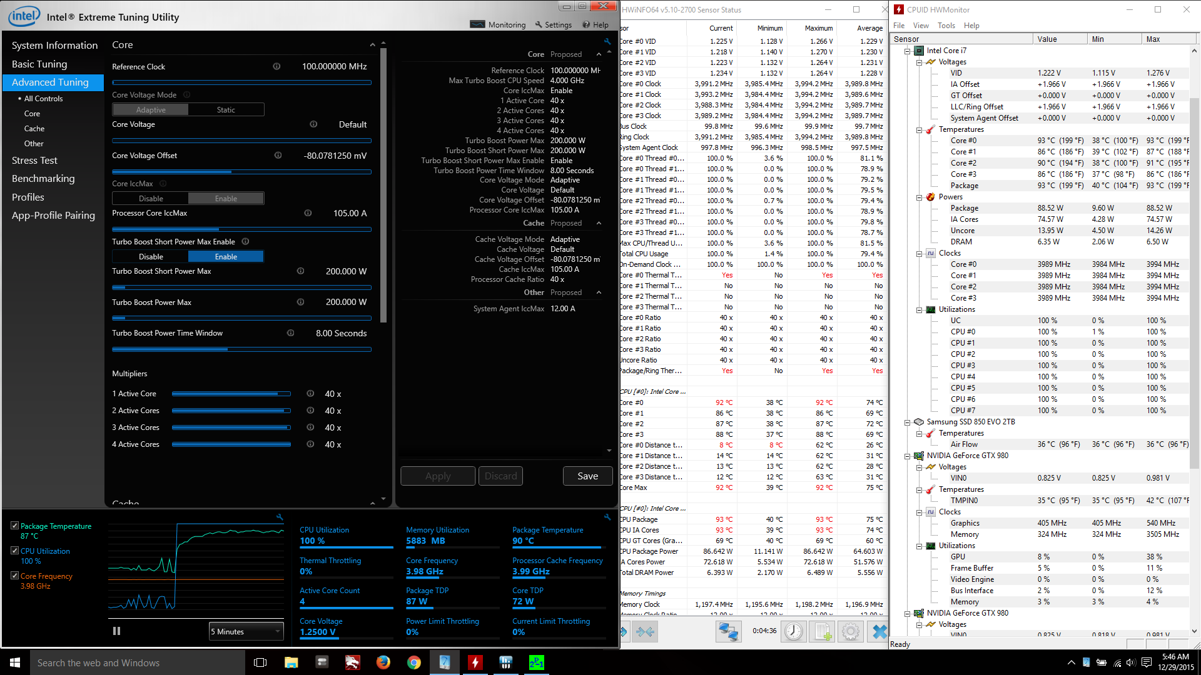
Task: Click info icon beside Core Voltage Offset
Action: click(x=278, y=156)
